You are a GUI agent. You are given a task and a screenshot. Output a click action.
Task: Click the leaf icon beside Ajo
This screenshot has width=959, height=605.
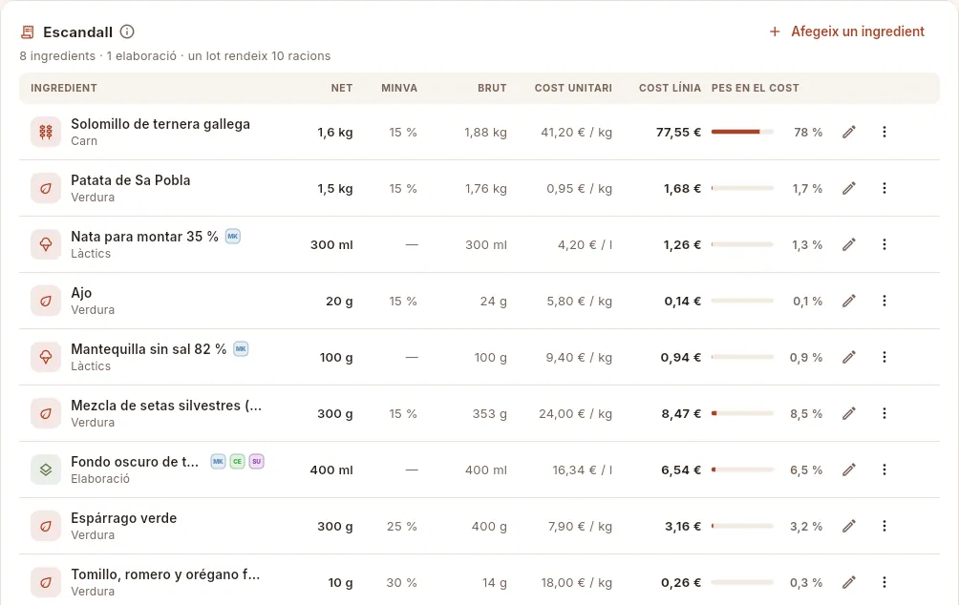(x=46, y=301)
